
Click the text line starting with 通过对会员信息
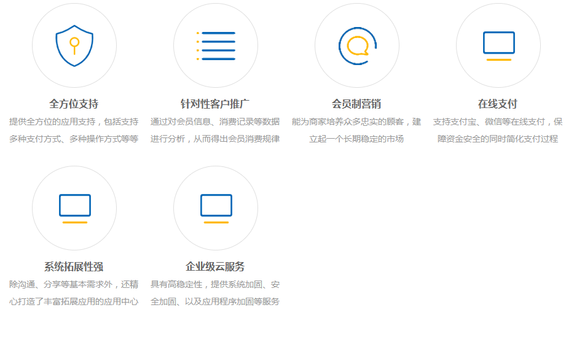click(215, 122)
